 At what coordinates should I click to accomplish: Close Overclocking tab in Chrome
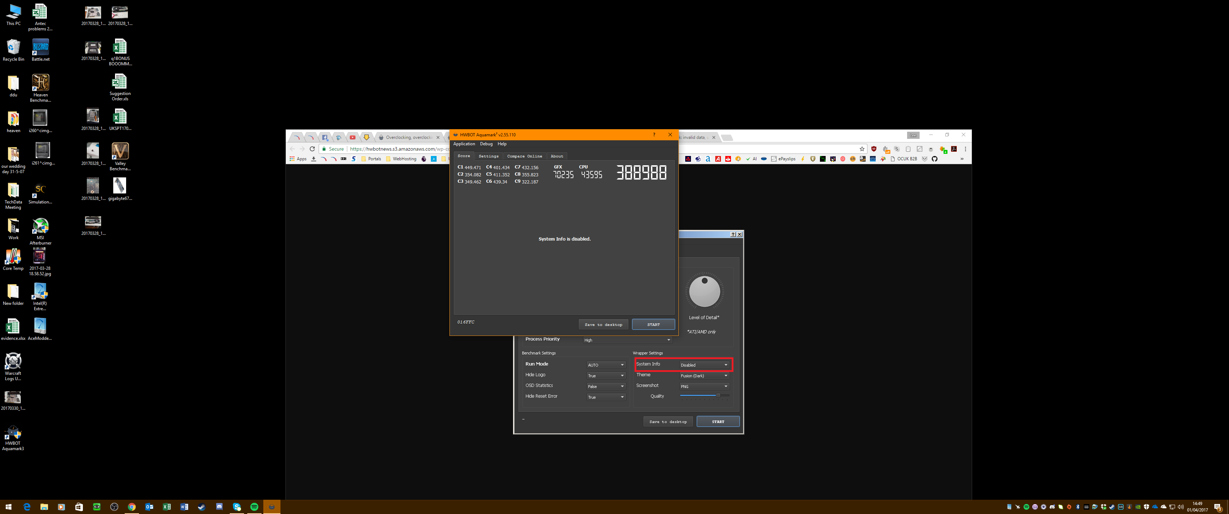pyautogui.click(x=438, y=137)
